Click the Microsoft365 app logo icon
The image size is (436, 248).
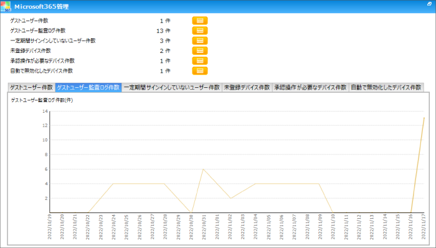6,6
